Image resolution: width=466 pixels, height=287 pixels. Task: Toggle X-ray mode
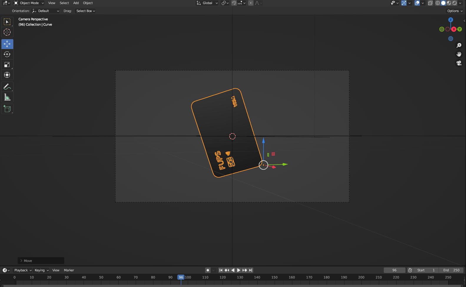click(x=430, y=3)
